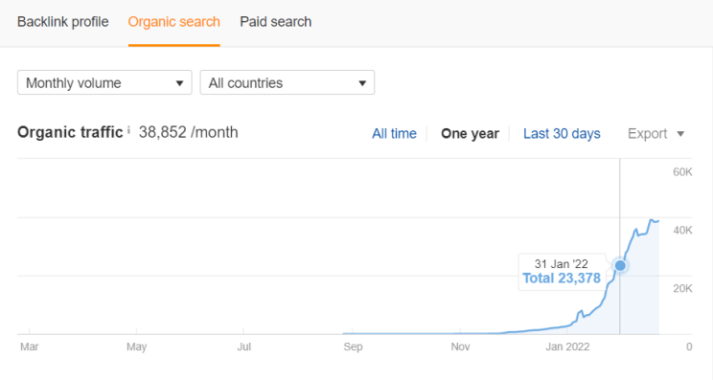Click the peak of traffic line
The height and width of the screenshot is (380, 713).
click(652, 220)
